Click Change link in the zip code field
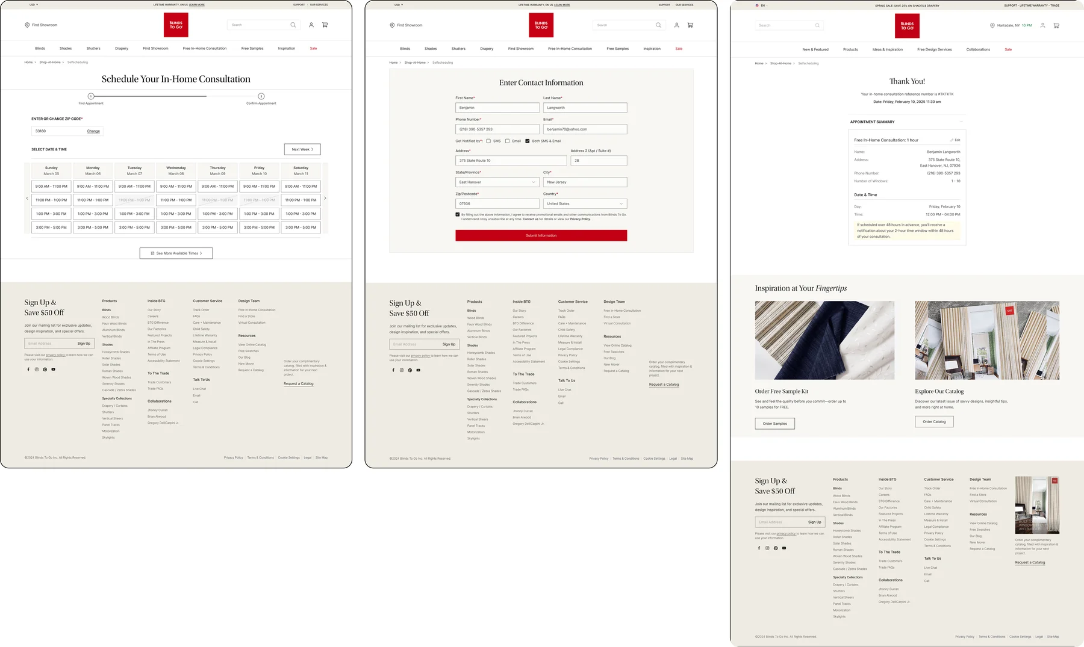This screenshot has height=647, width=1084. click(93, 131)
